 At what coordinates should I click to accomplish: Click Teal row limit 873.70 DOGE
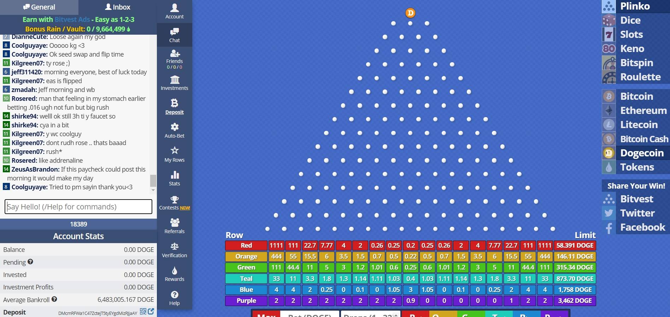pyautogui.click(x=575, y=278)
